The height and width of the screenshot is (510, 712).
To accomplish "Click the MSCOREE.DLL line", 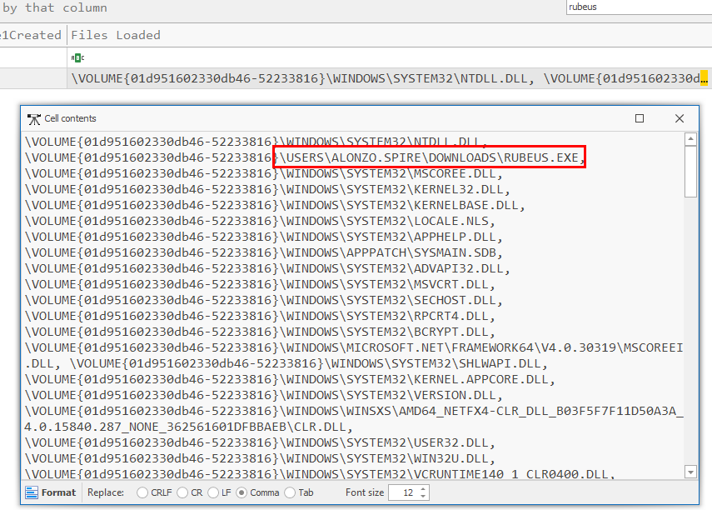I will click(264, 173).
